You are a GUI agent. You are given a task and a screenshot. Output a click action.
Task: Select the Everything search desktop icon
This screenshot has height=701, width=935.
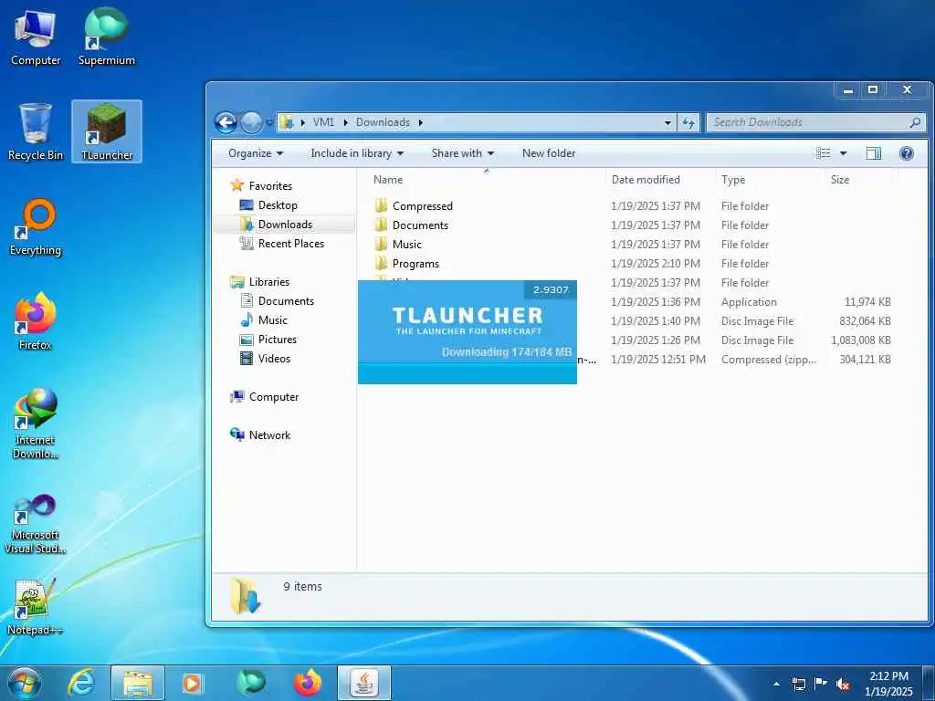click(x=36, y=227)
